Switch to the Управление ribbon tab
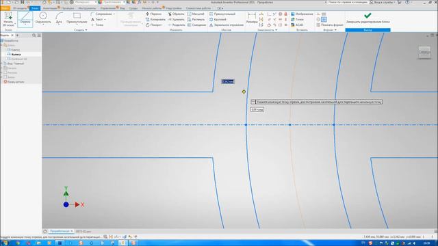This screenshot has width=438, height=246. (108, 8)
